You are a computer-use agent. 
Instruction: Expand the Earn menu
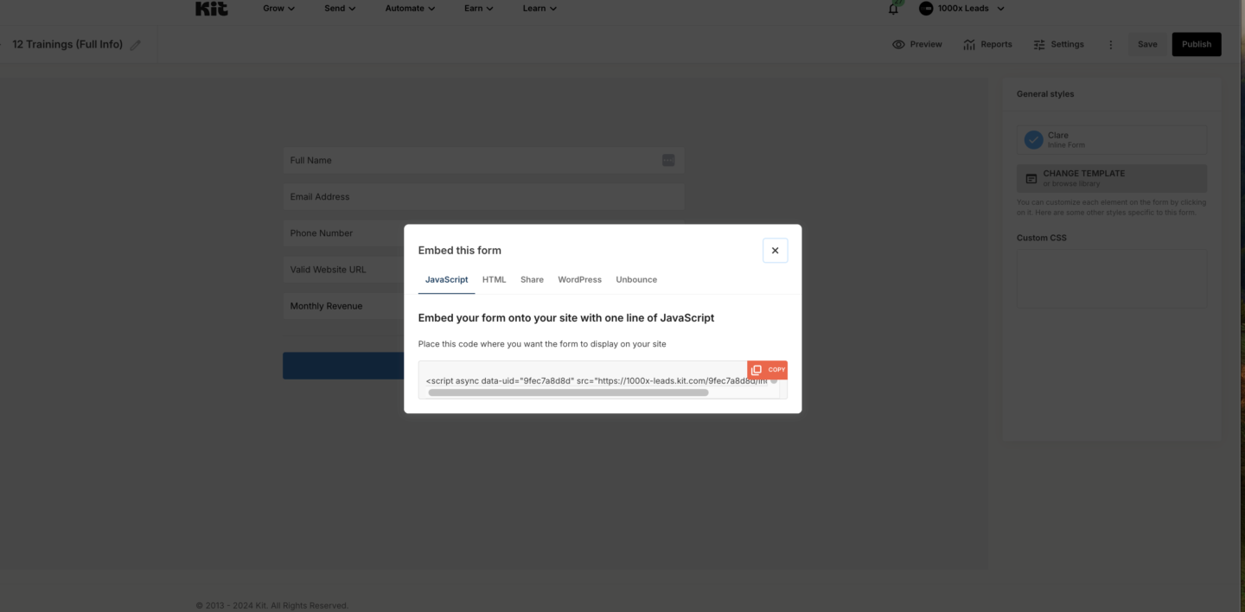coord(478,9)
